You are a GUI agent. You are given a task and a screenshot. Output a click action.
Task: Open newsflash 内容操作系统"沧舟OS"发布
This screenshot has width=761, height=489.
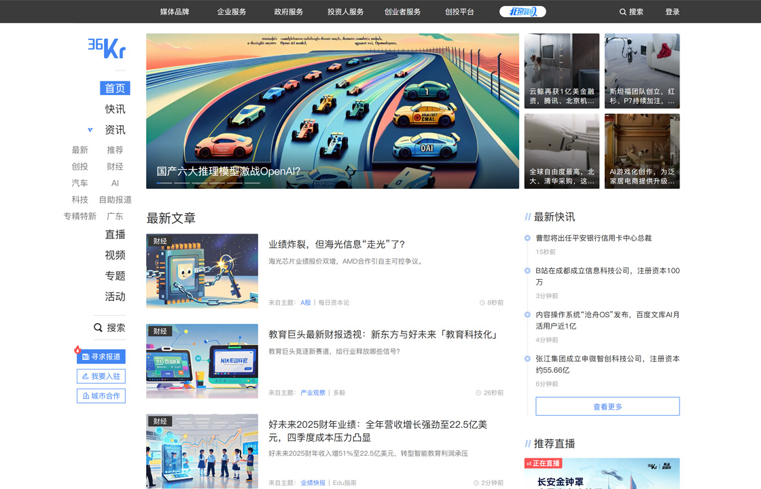(x=607, y=320)
